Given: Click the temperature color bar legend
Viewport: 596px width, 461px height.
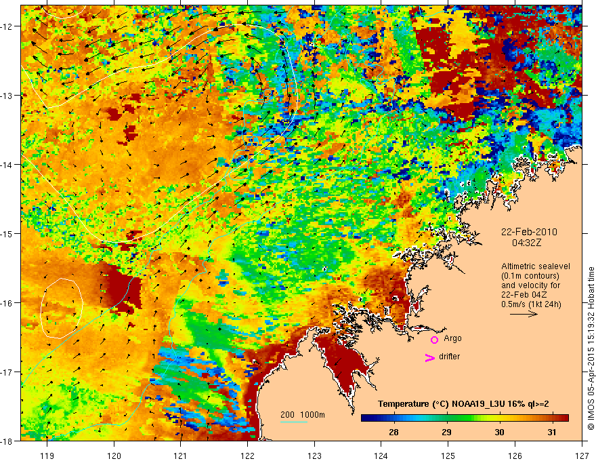Looking at the screenshot, I should pos(465,418).
